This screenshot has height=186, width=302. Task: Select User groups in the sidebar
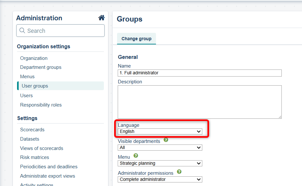[35, 86]
